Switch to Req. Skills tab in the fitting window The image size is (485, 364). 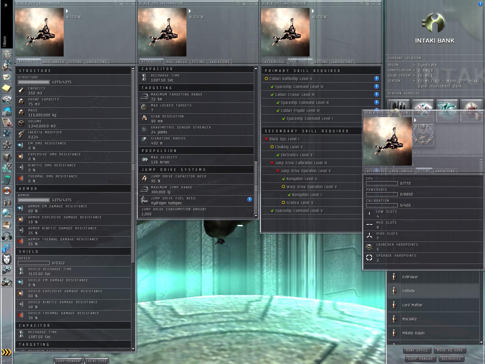click(x=402, y=171)
